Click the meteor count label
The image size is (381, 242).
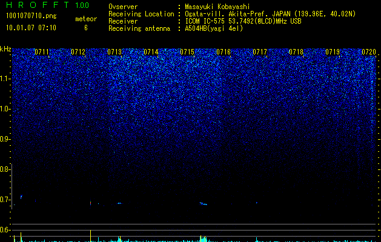click(86, 19)
